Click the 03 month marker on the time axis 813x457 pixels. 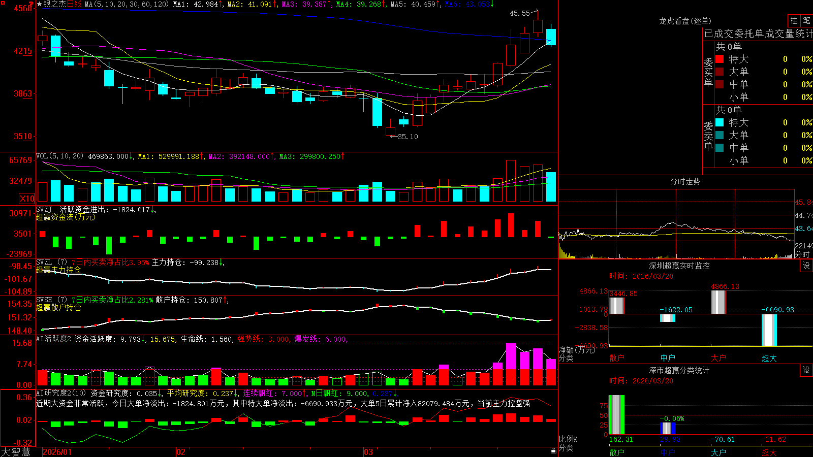[368, 452]
